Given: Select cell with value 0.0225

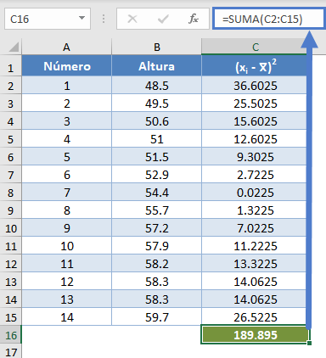Looking at the screenshot, I should [x=254, y=193].
